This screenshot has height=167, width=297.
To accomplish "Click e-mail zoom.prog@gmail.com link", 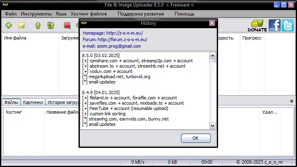I will 119,46.
